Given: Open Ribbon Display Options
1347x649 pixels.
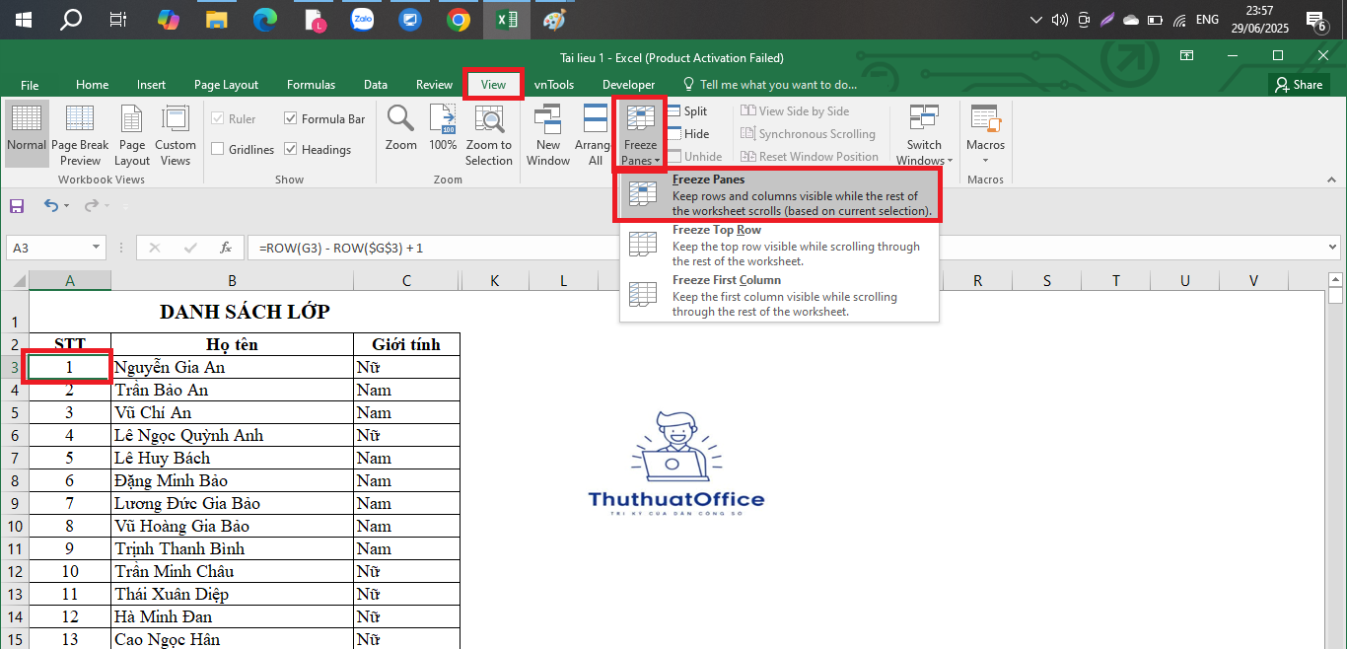Looking at the screenshot, I should (x=1187, y=55).
